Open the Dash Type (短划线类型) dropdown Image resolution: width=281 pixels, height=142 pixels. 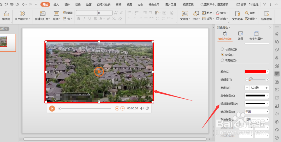click(257, 104)
